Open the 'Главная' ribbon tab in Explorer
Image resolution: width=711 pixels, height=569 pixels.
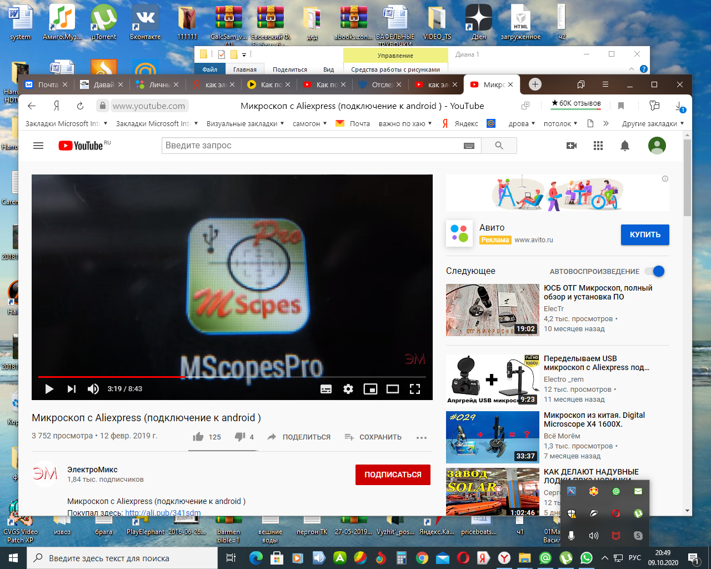click(x=245, y=69)
